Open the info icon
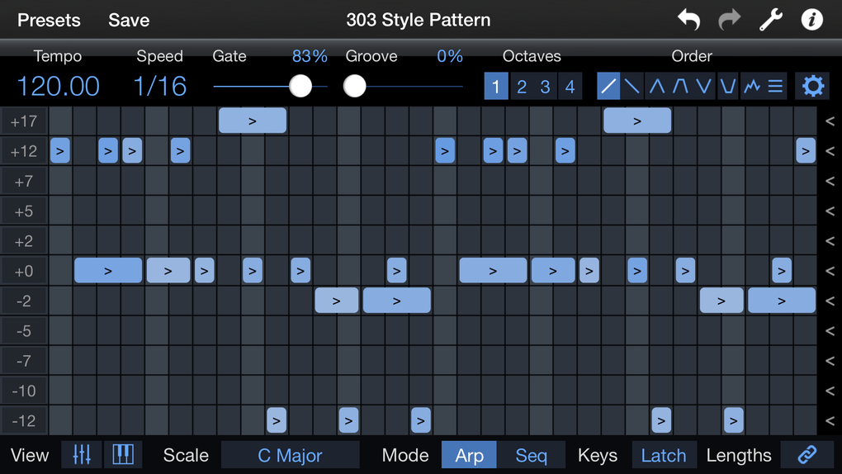This screenshot has height=474, width=842. coord(812,20)
